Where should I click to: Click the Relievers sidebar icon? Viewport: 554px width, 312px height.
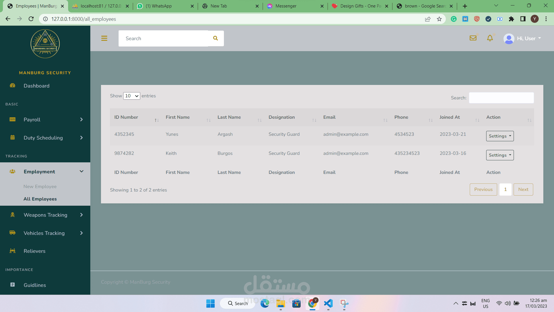click(x=12, y=251)
